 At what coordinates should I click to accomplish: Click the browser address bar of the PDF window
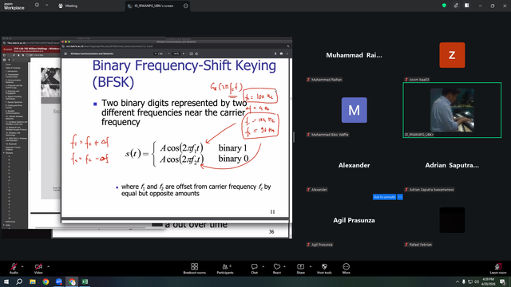(x=176, y=46)
